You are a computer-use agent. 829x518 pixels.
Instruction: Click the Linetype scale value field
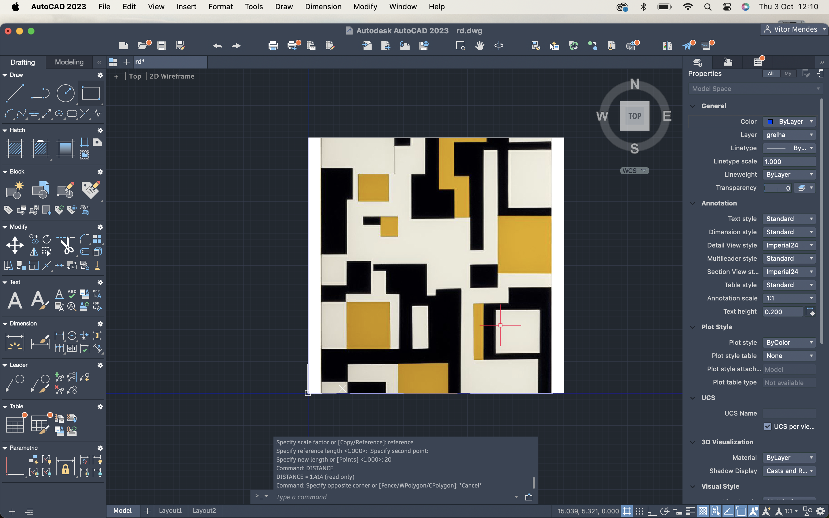(x=789, y=161)
